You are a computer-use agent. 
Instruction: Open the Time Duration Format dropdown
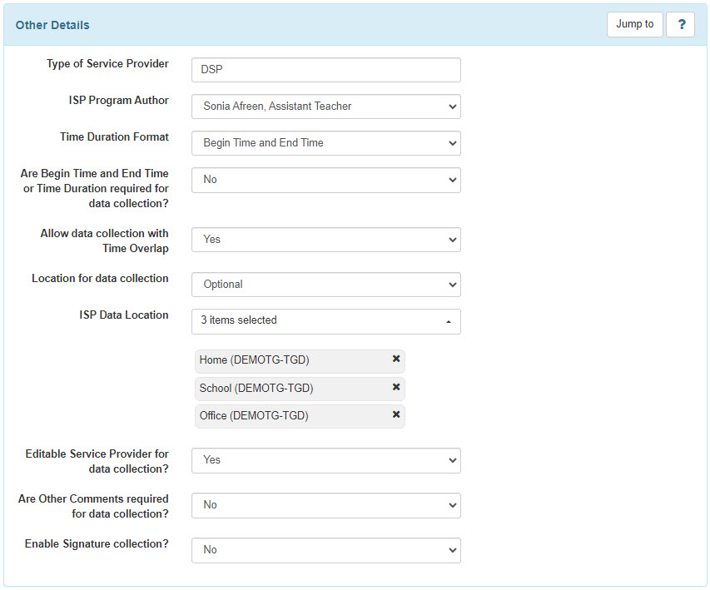325,143
